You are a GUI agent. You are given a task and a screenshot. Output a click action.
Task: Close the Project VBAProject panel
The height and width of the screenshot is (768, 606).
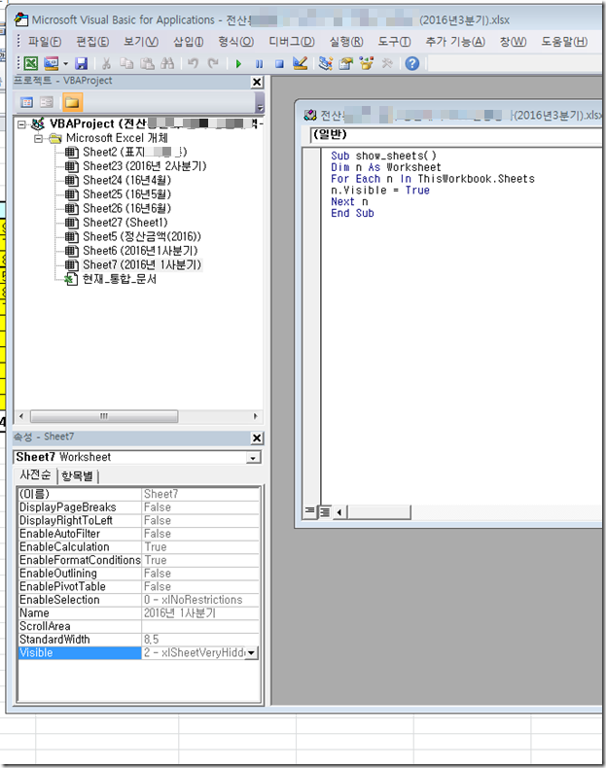click(x=257, y=83)
